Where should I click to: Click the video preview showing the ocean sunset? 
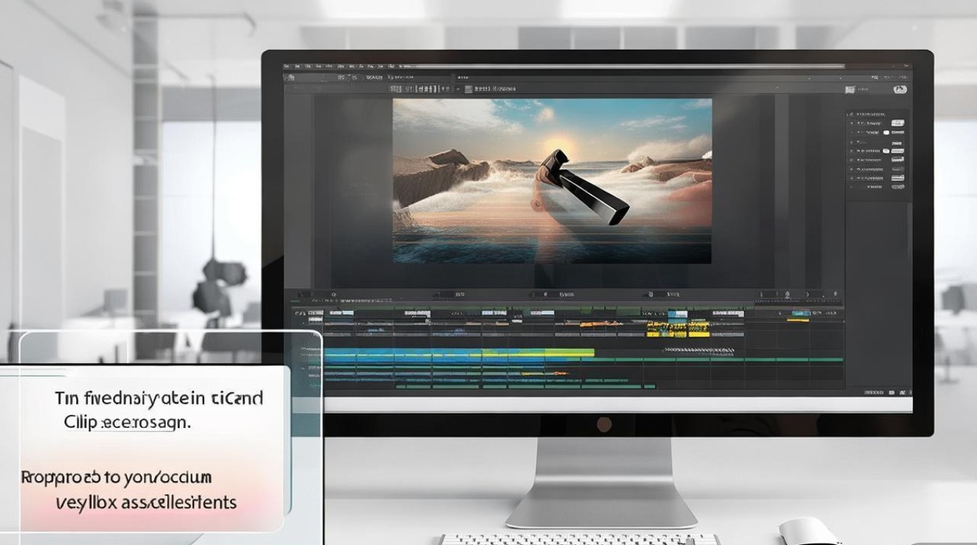tap(552, 180)
